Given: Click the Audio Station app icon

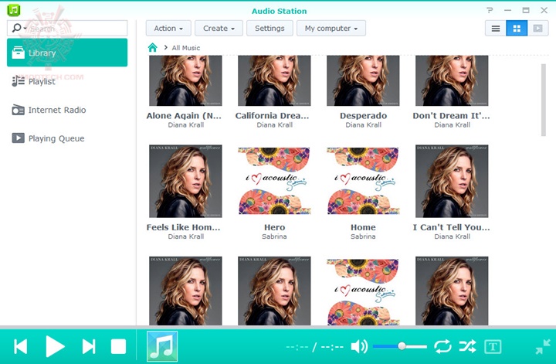Looking at the screenshot, I should click(14, 10).
